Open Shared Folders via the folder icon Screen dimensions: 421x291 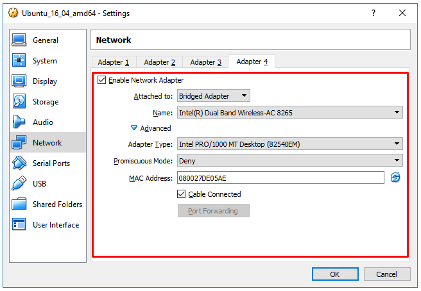point(19,204)
